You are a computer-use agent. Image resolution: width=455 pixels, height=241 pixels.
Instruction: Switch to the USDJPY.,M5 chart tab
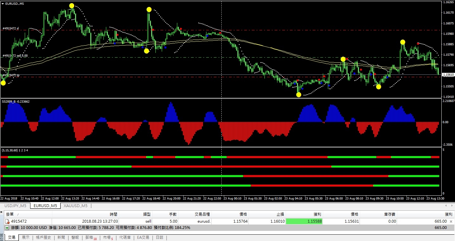pos(15,206)
